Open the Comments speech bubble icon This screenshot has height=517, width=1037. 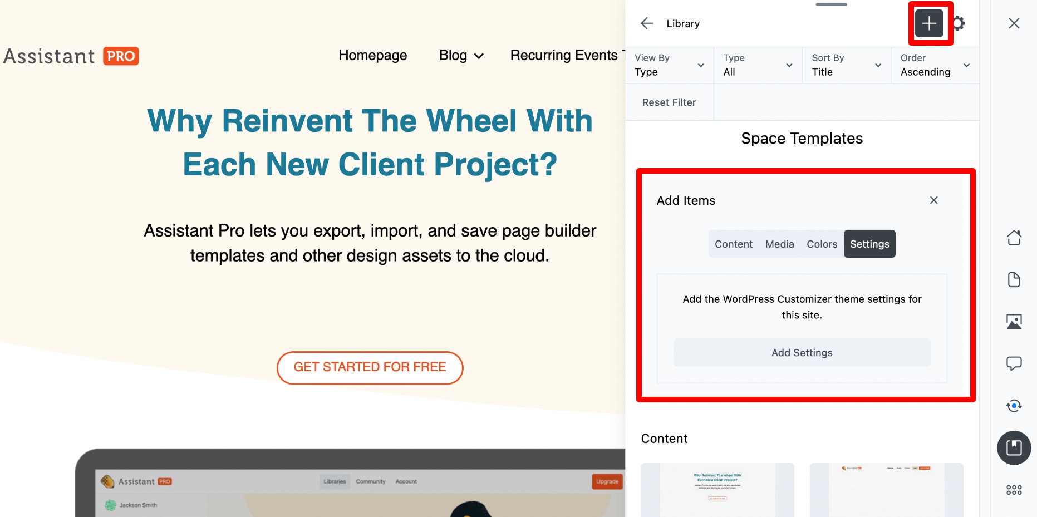tap(1014, 363)
